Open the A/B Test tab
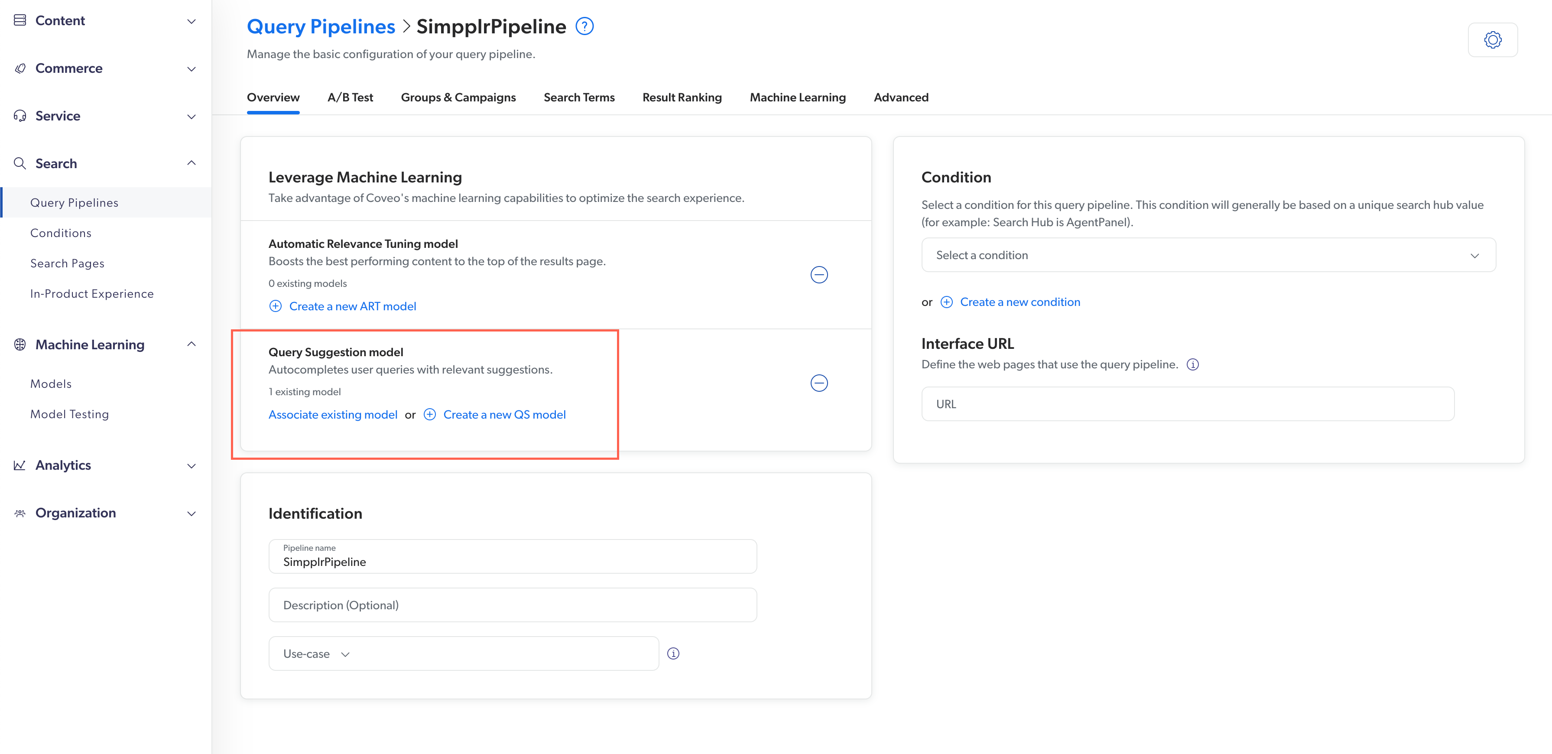 [x=350, y=97]
